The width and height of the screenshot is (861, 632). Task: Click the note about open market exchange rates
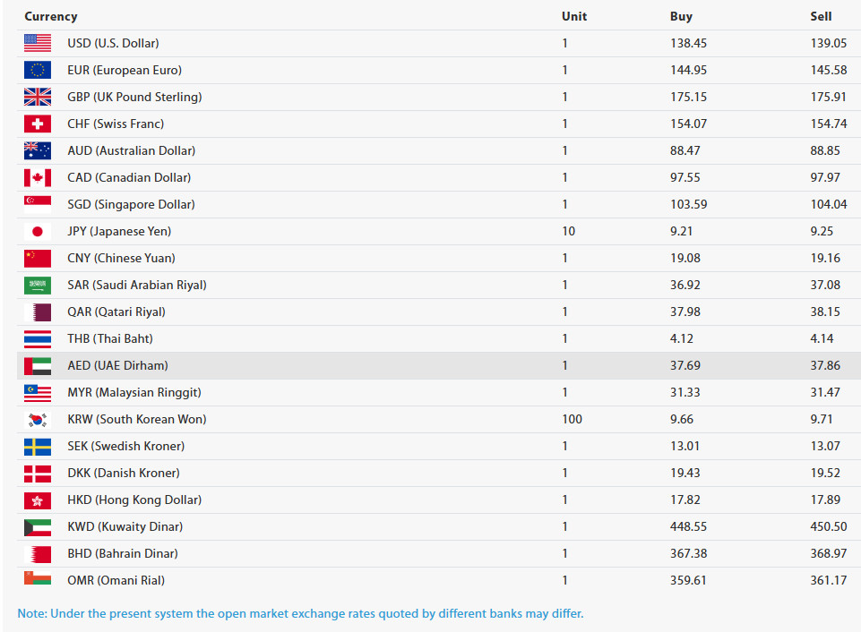click(x=301, y=614)
